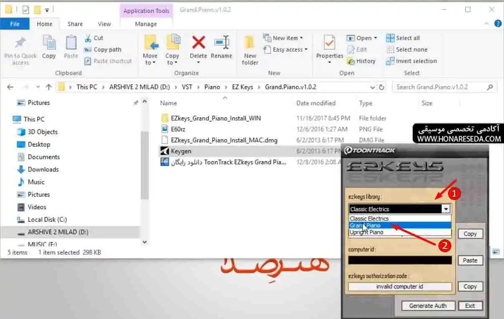Click Paste button next to computer id
Image resolution: width=504 pixels, height=319 pixels.
pyautogui.click(x=470, y=260)
